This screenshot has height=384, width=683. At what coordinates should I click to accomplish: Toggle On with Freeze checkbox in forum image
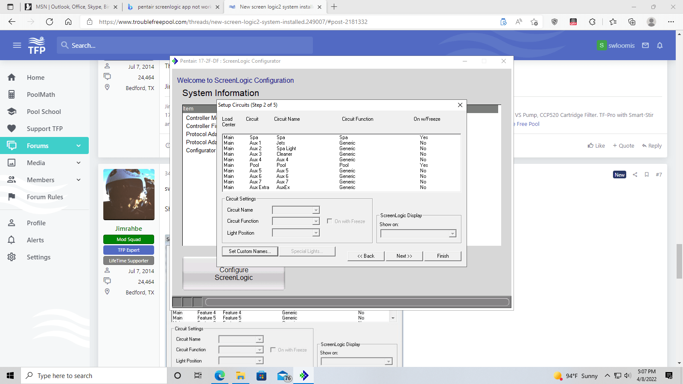[x=273, y=350]
